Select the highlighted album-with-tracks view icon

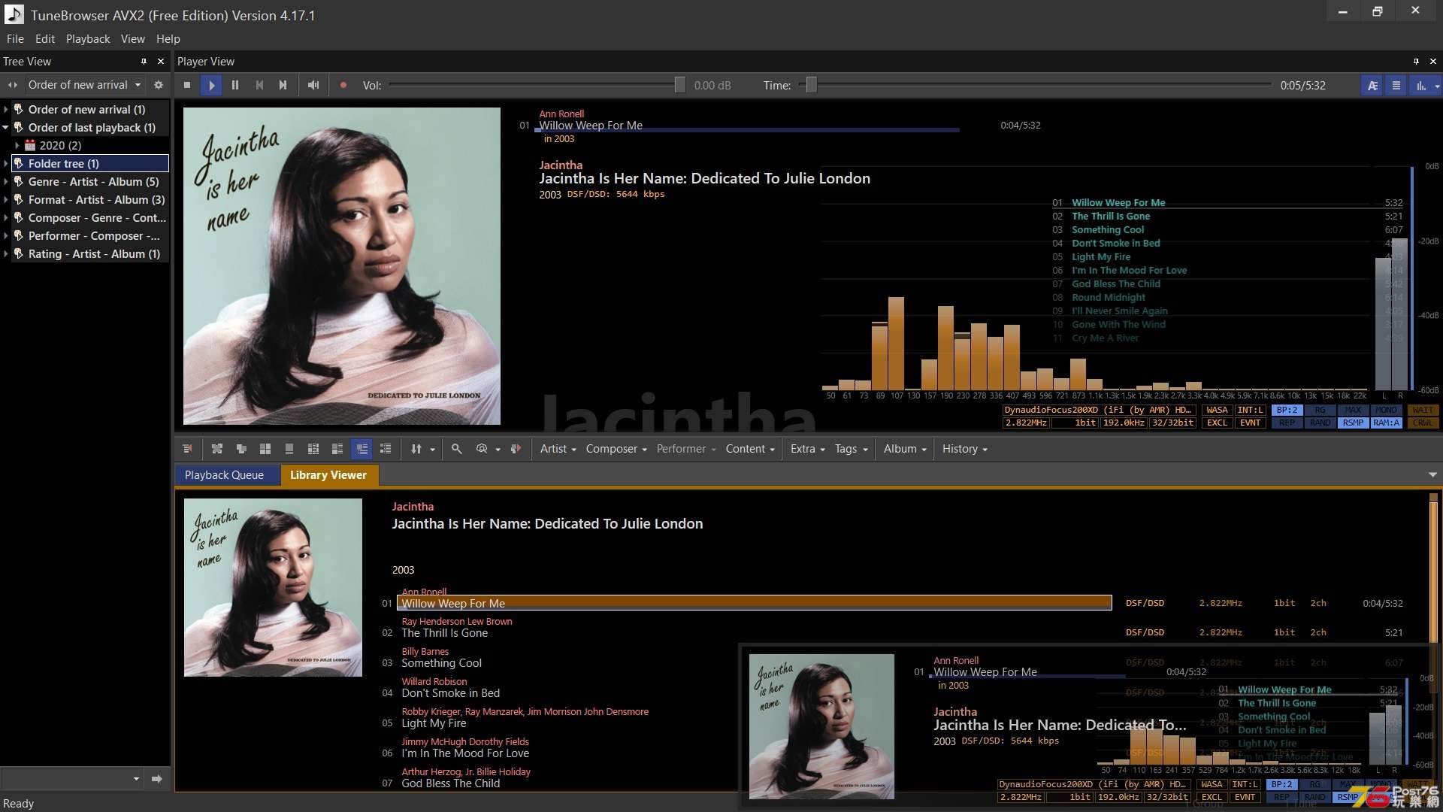tap(362, 449)
